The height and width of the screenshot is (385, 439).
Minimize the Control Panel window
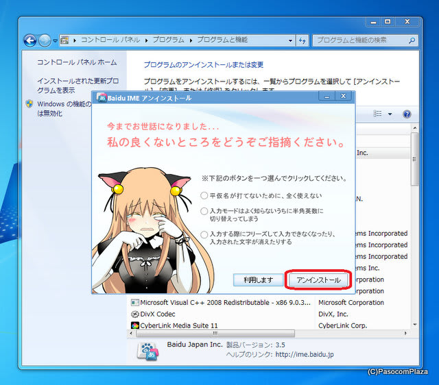373,22
